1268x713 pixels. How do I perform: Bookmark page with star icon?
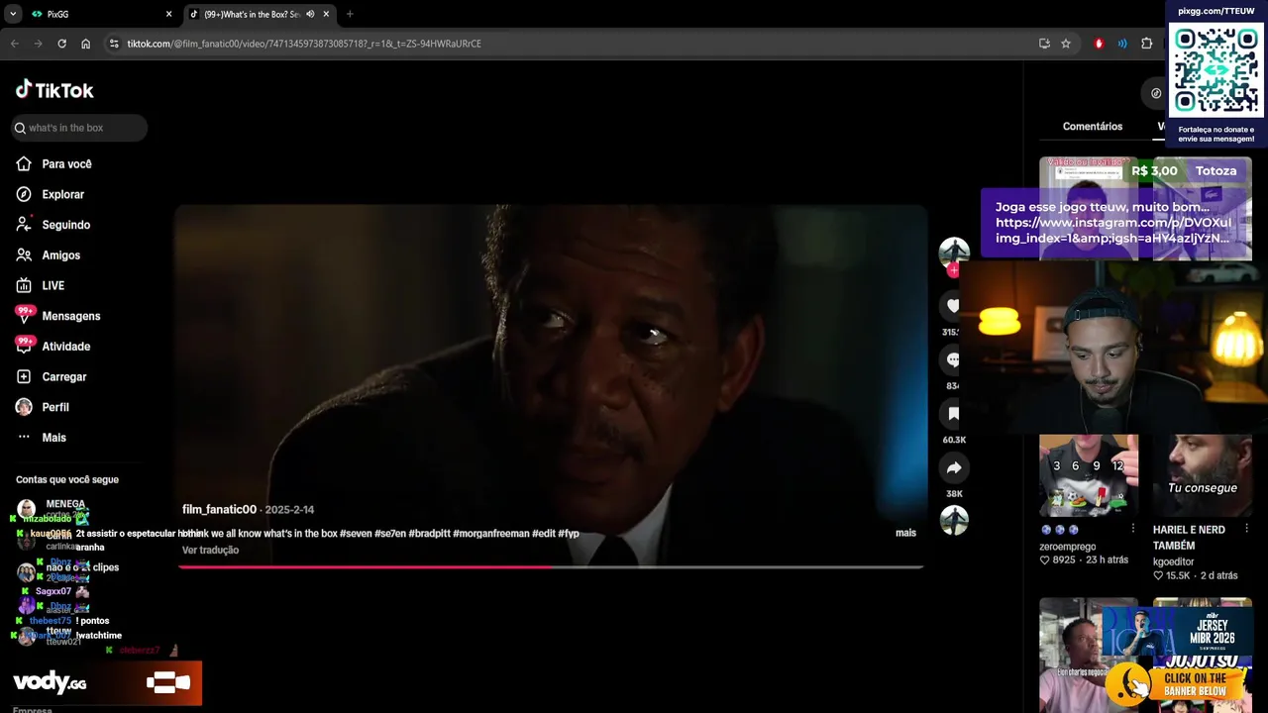[x=1066, y=44]
